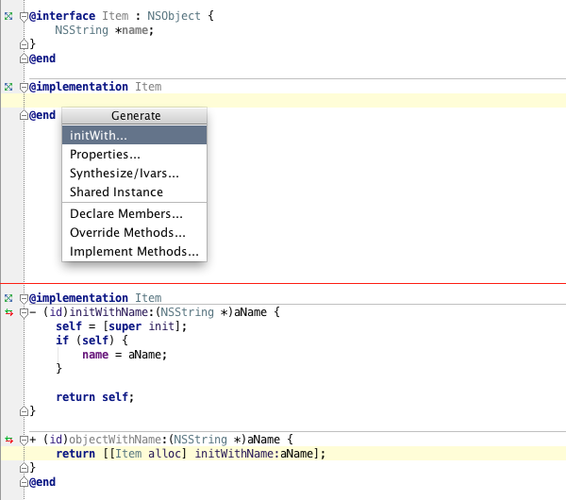The image size is (566, 500).
Task: Click gutter icon beside second @implementation Item
Action: click(x=8, y=298)
